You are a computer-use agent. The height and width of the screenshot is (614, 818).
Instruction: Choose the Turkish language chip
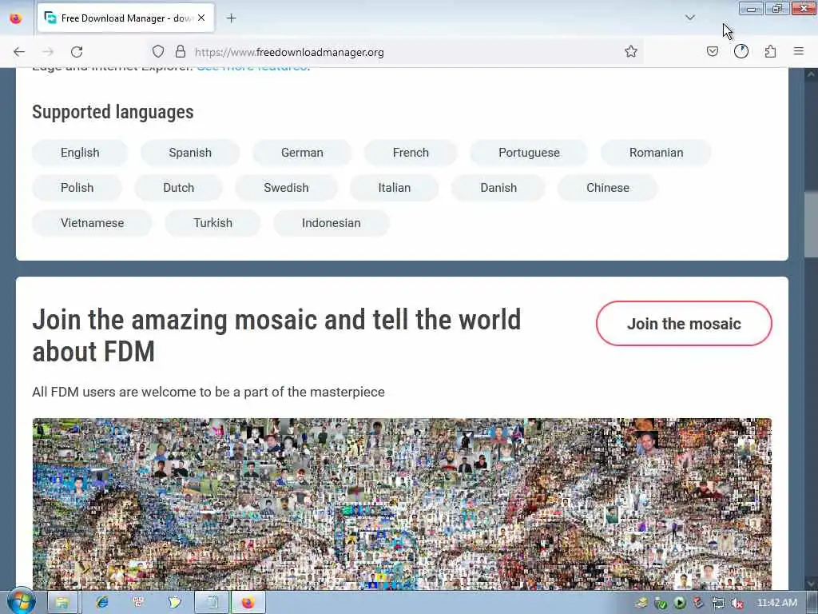(212, 223)
